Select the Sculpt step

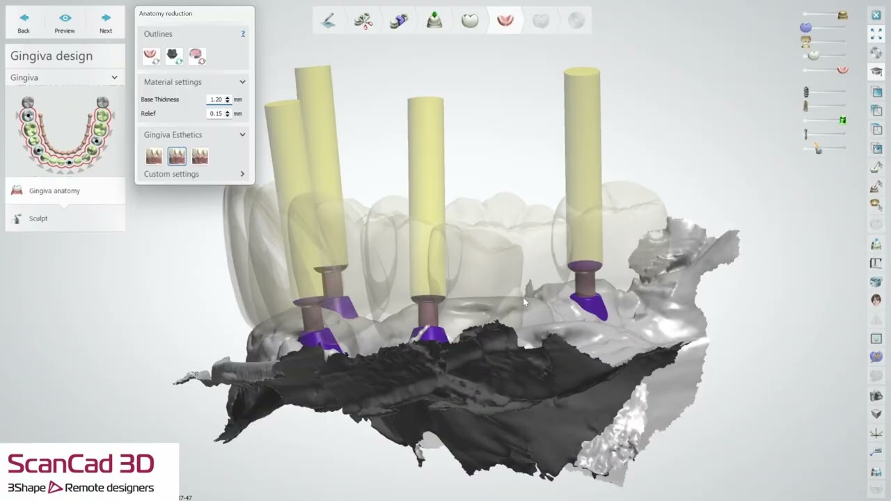[x=65, y=218]
